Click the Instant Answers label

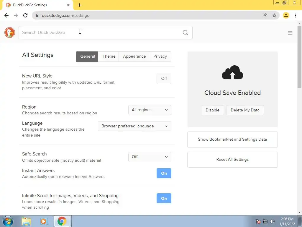(38, 171)
